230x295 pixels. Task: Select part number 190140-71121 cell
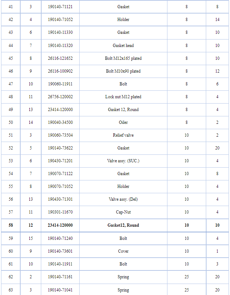click(x=60, y=7)
